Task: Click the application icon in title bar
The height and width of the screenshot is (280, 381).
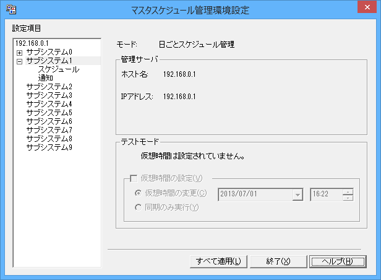Action: (x=11, y=9)
